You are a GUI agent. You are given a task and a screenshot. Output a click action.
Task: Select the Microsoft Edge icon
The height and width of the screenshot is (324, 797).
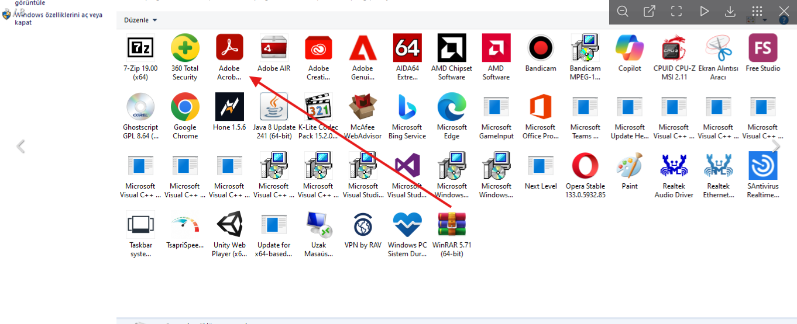[x=452, y=107]
